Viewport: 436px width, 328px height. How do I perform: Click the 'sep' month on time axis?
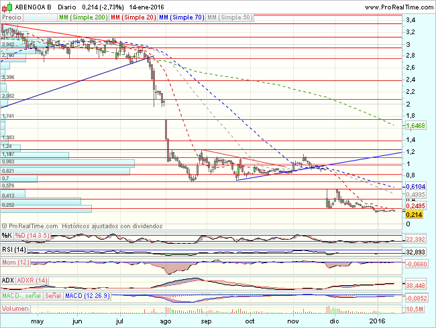pos(206,321)
